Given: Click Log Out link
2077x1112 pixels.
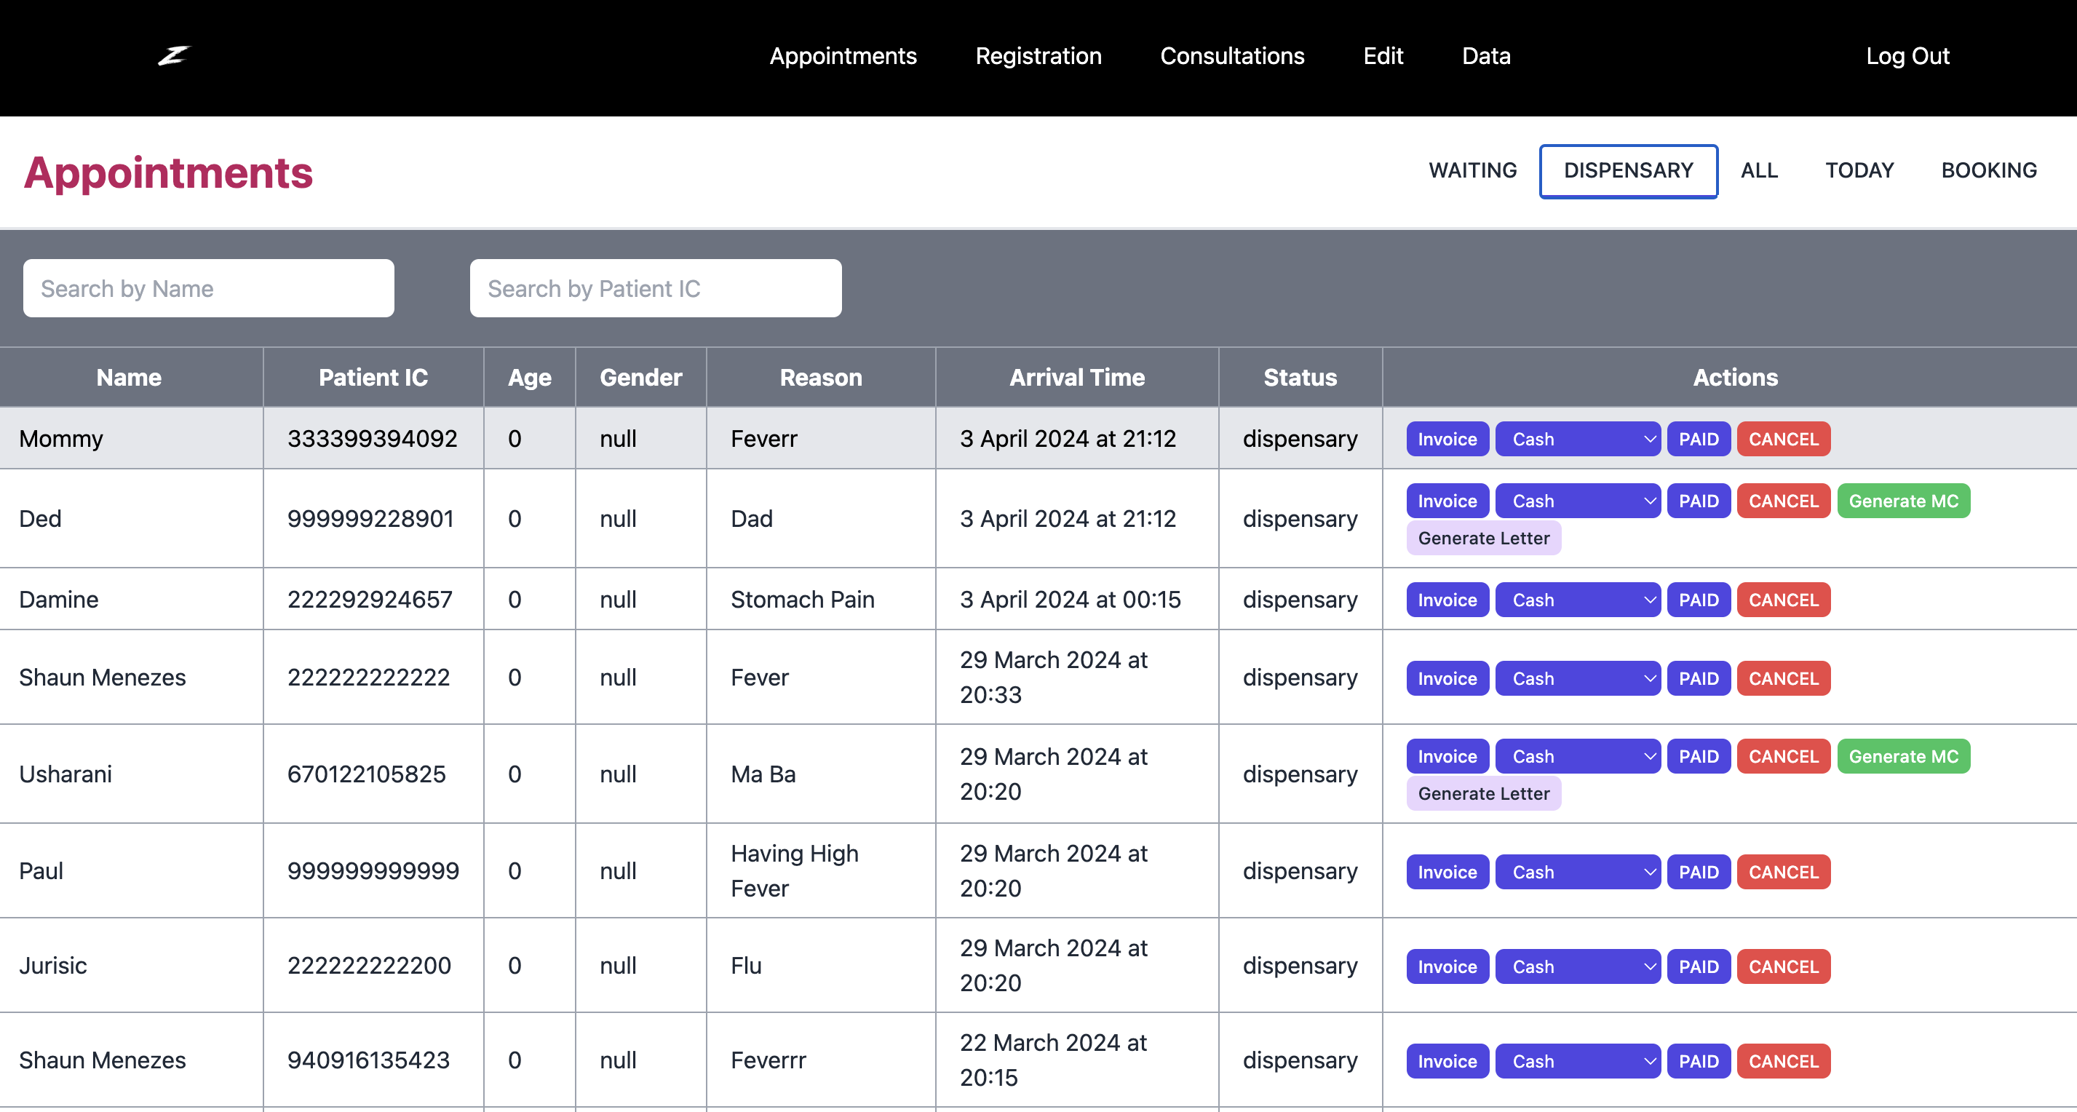Looking at the screenshot, I should 1907,55.
